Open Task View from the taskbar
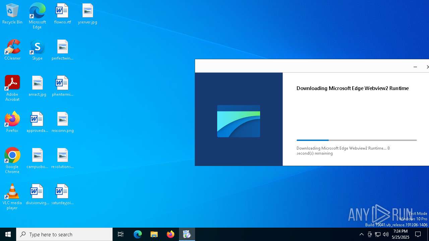This screenshot has width=429, height=241. click(x=121, y=234)
